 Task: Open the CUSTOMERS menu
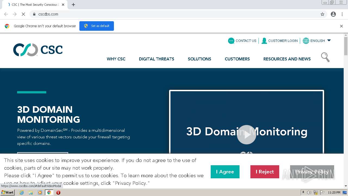[237, 59]
